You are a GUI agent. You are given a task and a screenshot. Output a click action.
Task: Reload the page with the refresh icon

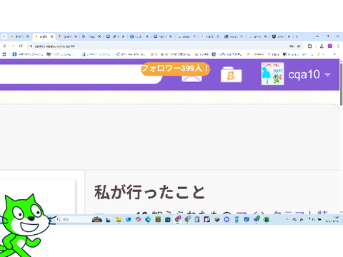click(x=21, y=46)
